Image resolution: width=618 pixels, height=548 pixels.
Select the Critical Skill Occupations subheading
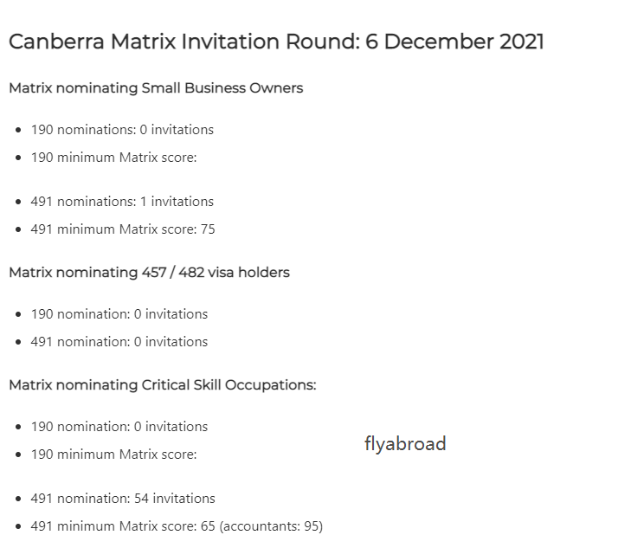tap(163, 384)
